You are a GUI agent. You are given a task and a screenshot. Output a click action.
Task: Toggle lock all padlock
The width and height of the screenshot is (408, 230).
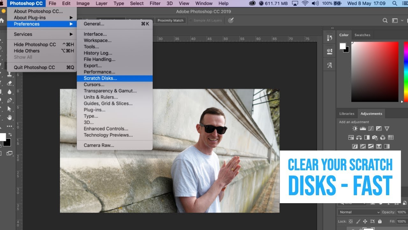[380, 221]
